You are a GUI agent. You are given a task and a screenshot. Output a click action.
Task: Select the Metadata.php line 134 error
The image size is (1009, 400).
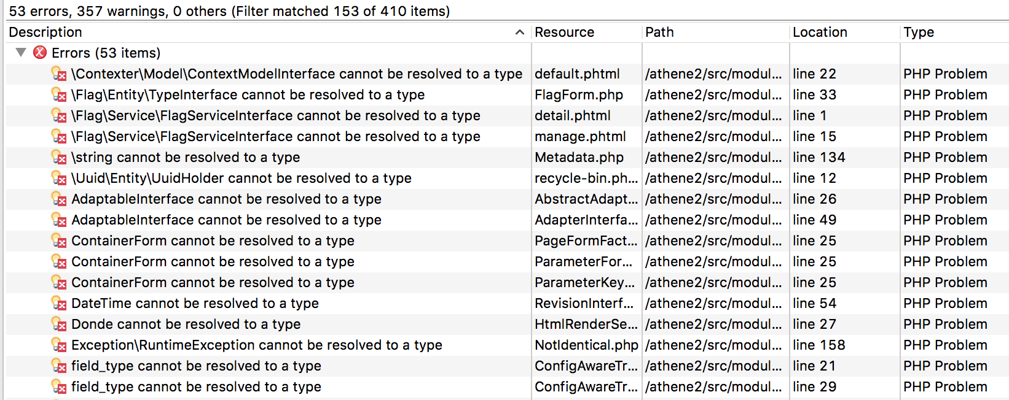[186, 158]
